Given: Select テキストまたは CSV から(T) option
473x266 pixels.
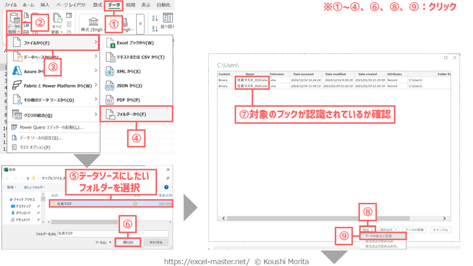Looking at the screenshot, I should point(140,57).
